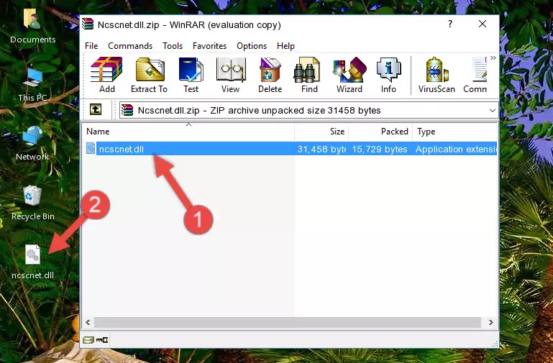Click the horizontal scrollbar track

288,322
